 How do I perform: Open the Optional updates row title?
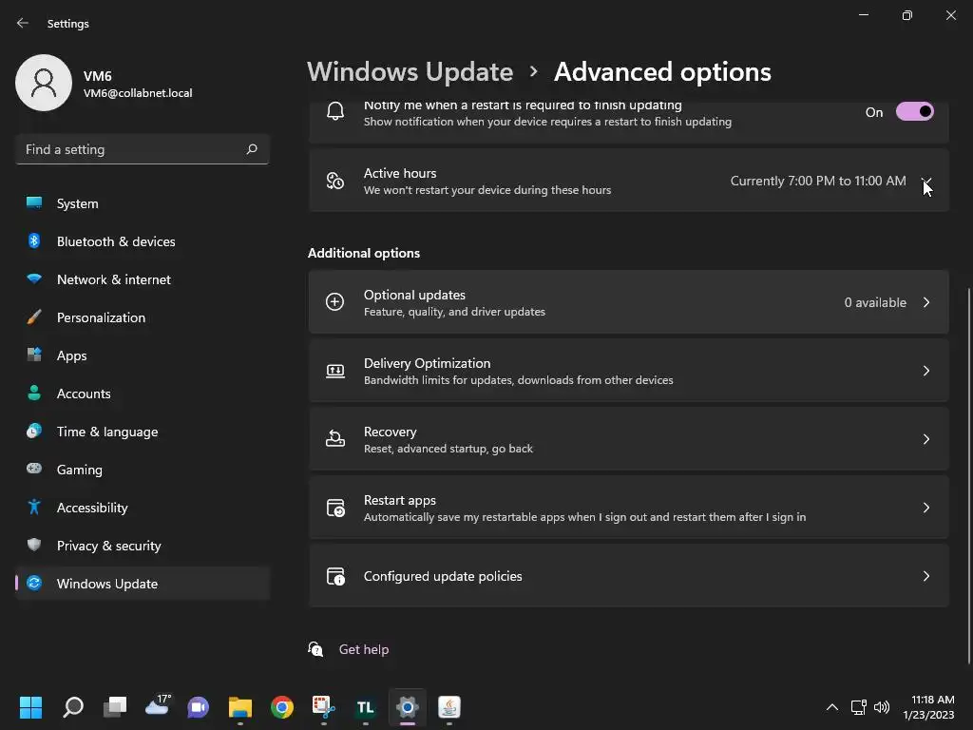[414, 295]
